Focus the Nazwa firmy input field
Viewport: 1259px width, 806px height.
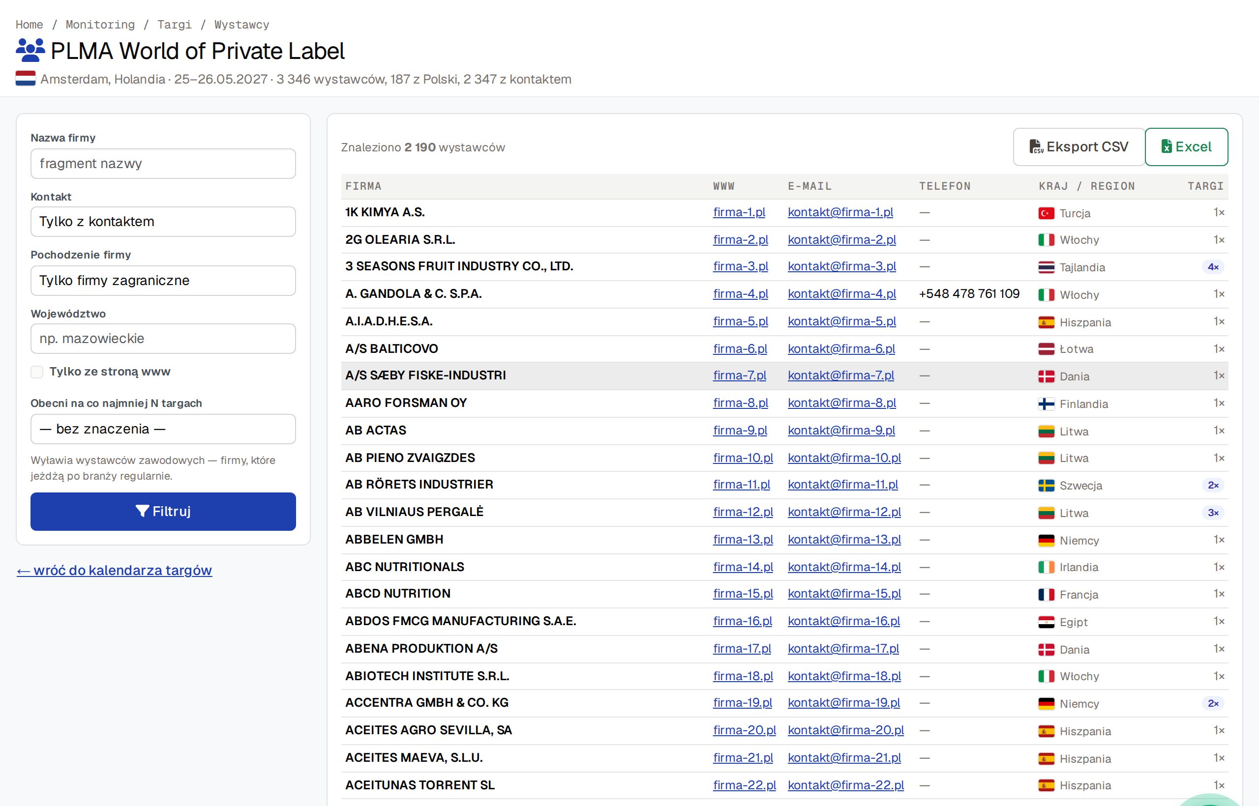(x=163, y=164)
